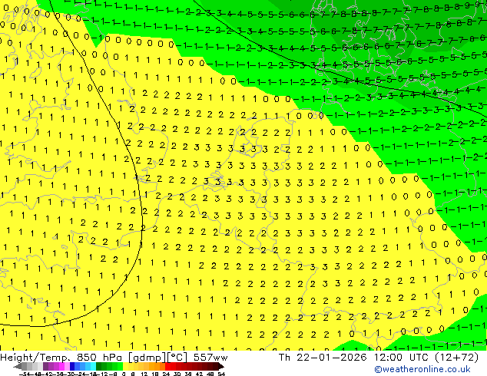Click the cyan legend swatch
Screen dimensions: 487x376
pyautogui.click(x=93, y=366)
